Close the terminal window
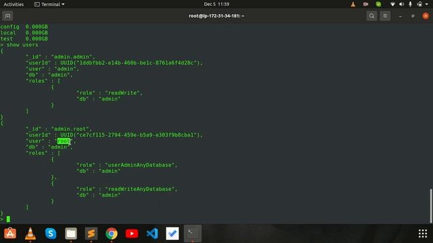 426,16
